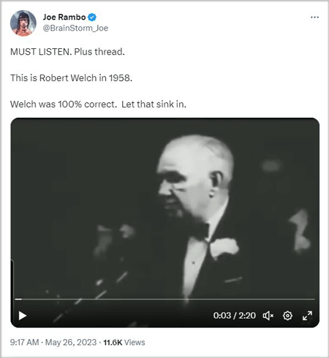
Task: Click Joe Rambo's profile avatar
Action: (x=23, y=23)
